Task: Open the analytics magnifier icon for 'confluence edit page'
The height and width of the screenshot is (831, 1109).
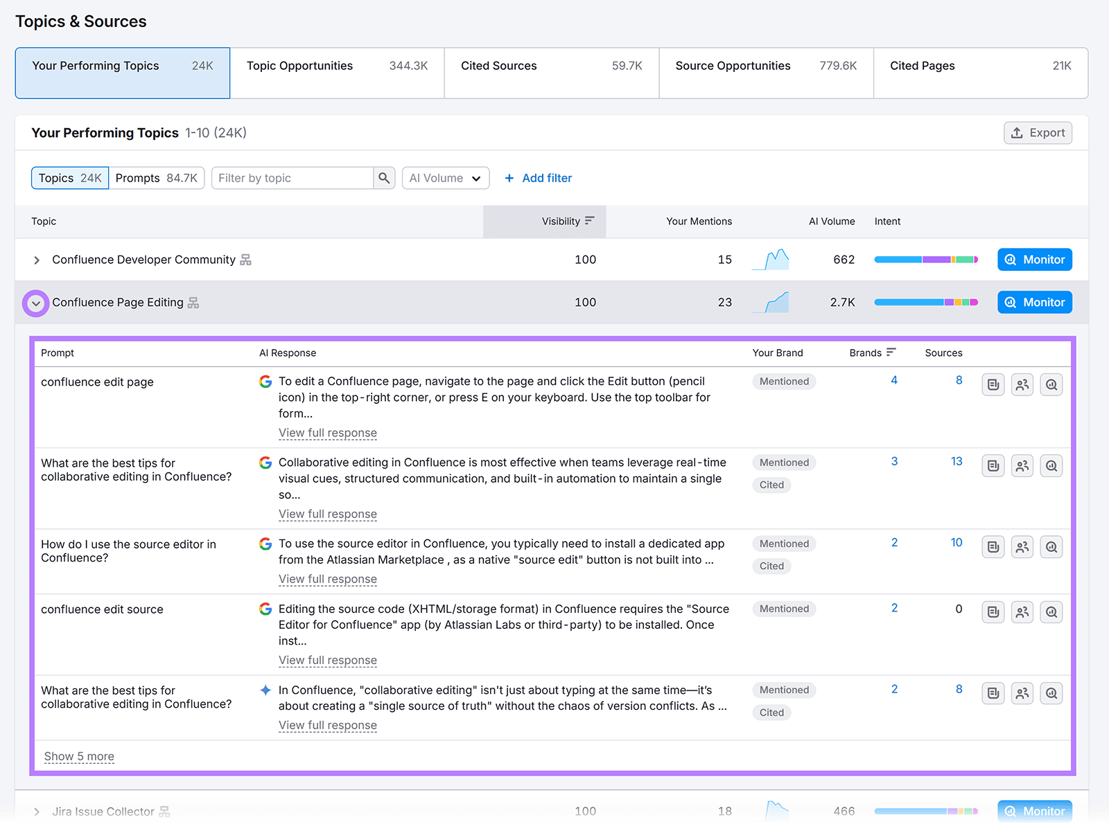Action: click(1051, 384)
